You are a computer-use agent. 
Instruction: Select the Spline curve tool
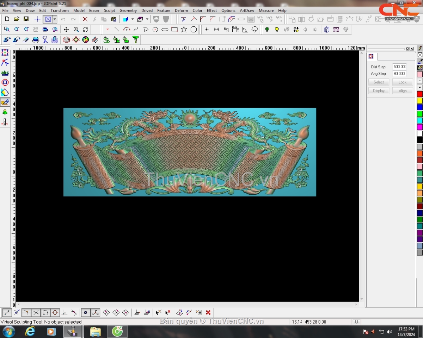pos(136,30)
